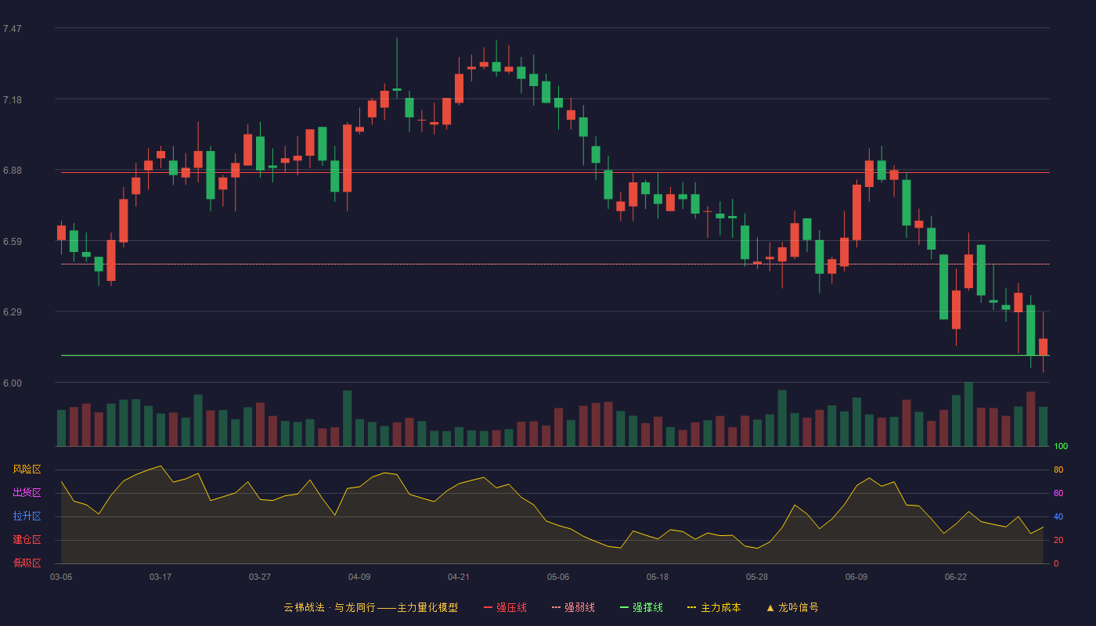Image resolution: width=1096 pixels, height=626 pixels.
Task: Toggle the 龙吟信号 legend item
Action: (x=792, y=607)
